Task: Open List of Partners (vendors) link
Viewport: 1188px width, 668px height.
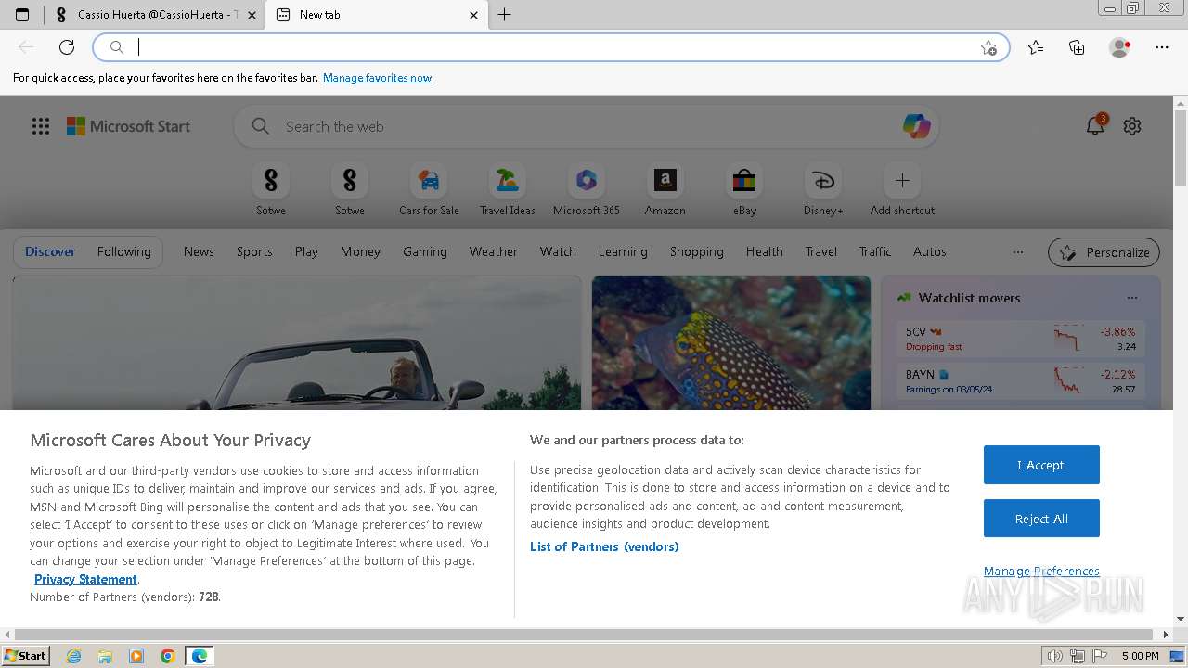Action: point(604,546)
